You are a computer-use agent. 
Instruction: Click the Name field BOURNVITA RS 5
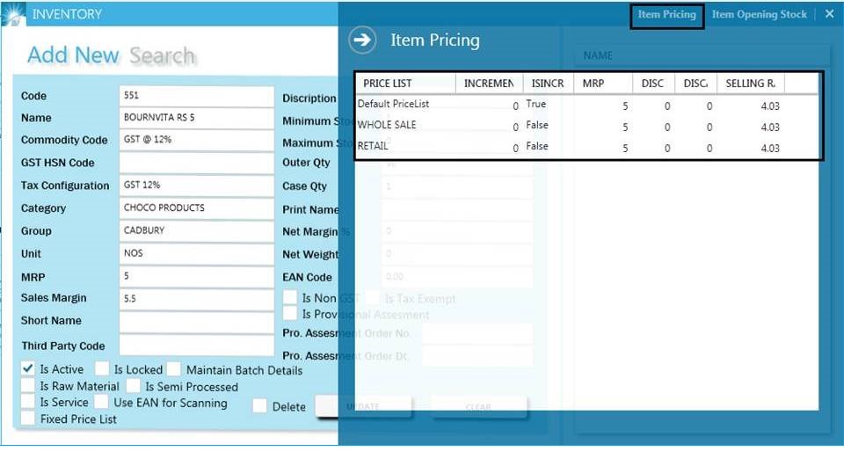point(196,118)
